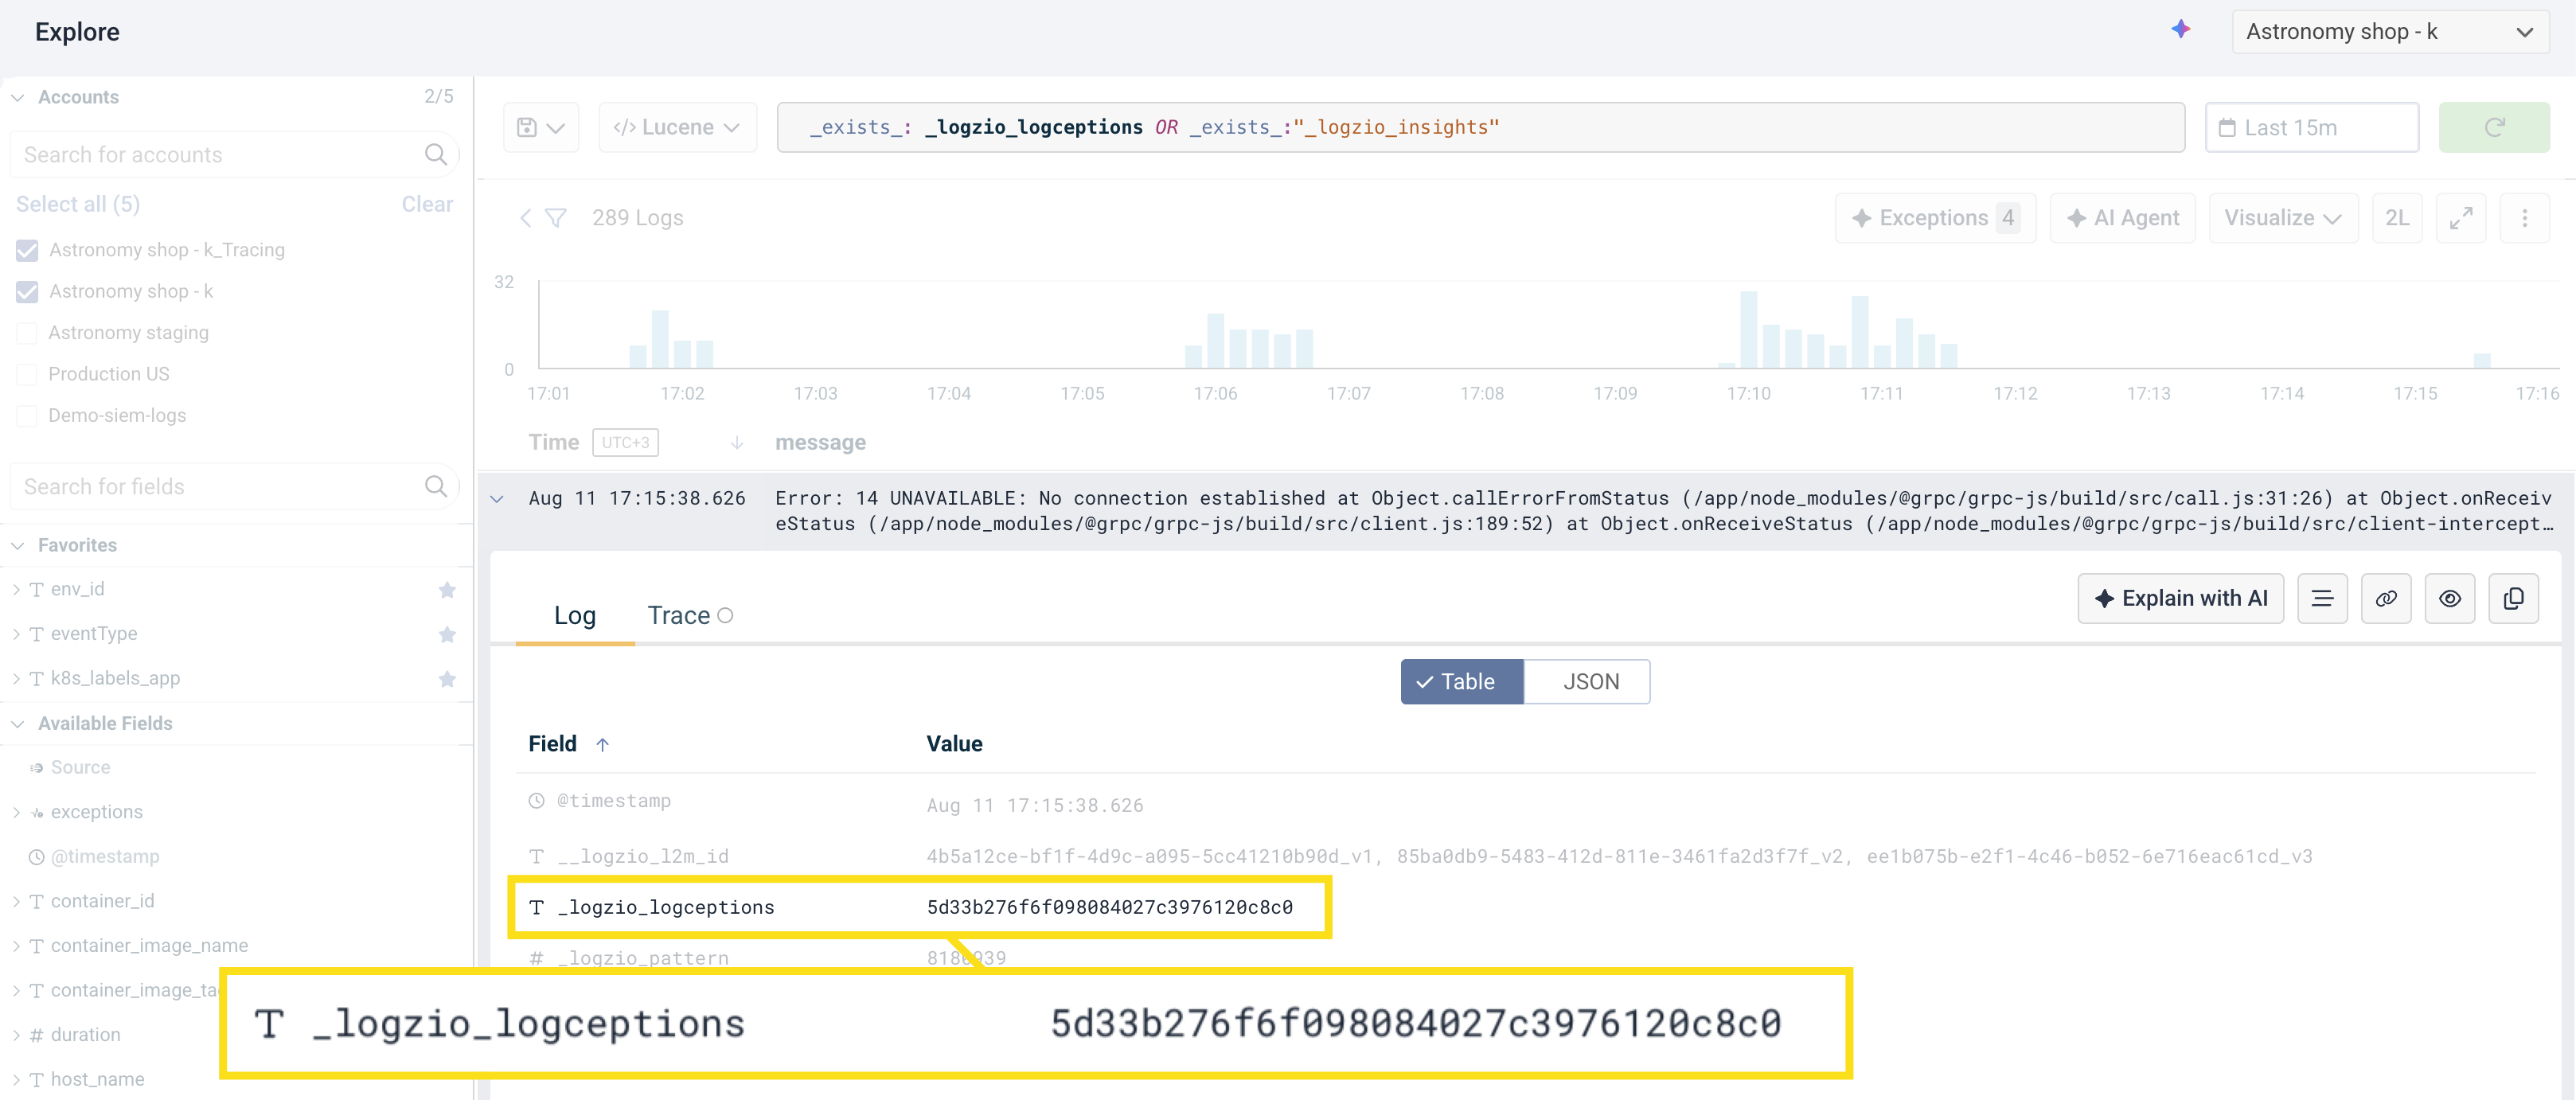Viewport: 2576px width, 1100px height.
Task: Click the Search for fields input
Action: coord(234,487)
